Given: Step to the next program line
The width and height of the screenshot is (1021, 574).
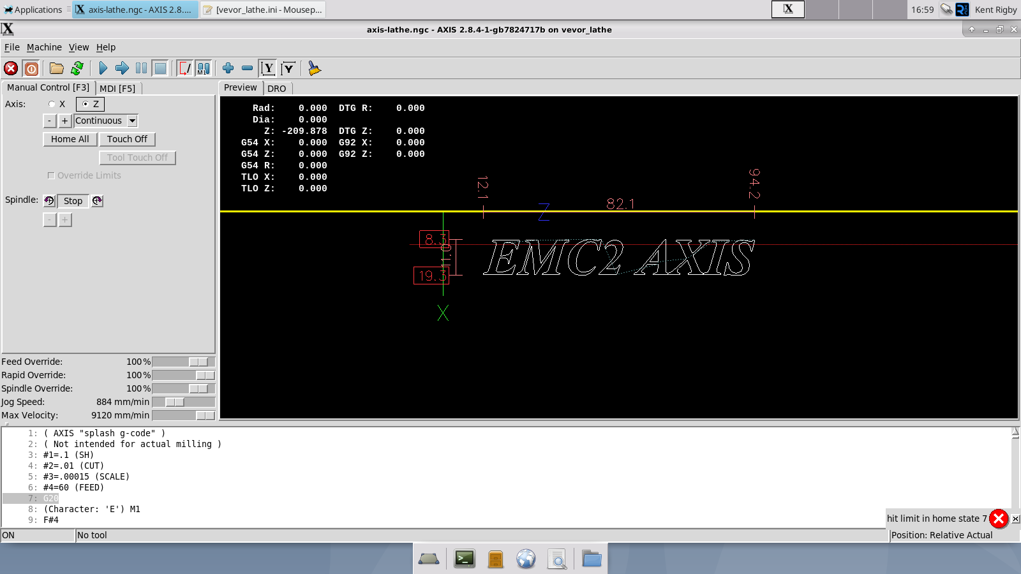Looking at the screenshot, I should pyautogui.click(x=122, y=68).
